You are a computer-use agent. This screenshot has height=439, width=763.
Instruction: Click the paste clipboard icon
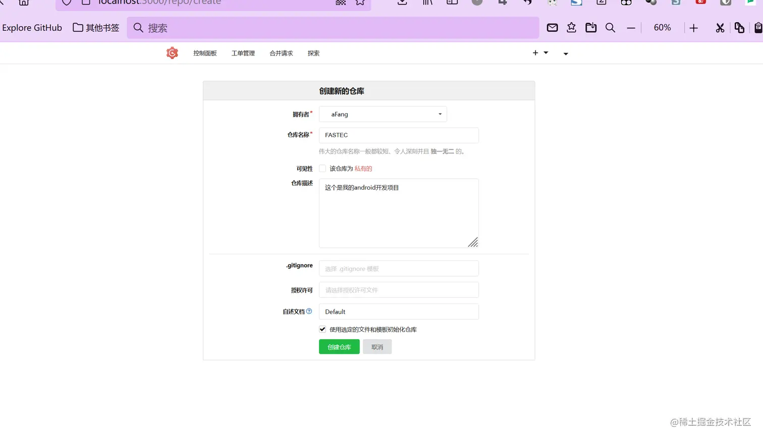click(758, 28)
